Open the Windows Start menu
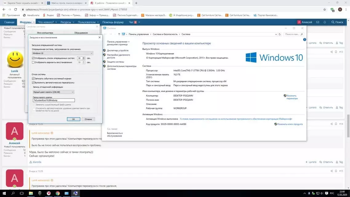The image size is (350, 197). pyautogui.click(x=4, y=193)
